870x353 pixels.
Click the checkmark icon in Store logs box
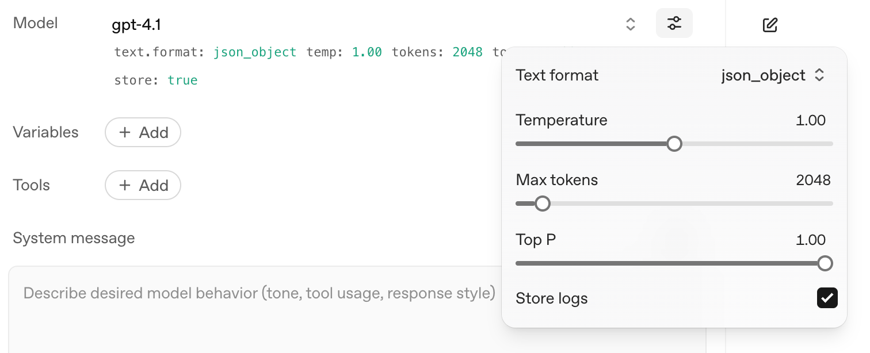pyautogui.click(x=827, y=298)
